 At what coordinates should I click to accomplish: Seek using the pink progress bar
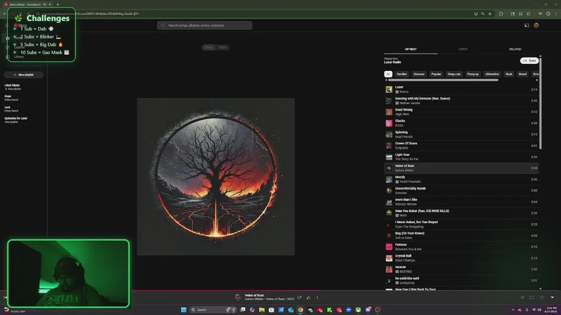point(280,290)
